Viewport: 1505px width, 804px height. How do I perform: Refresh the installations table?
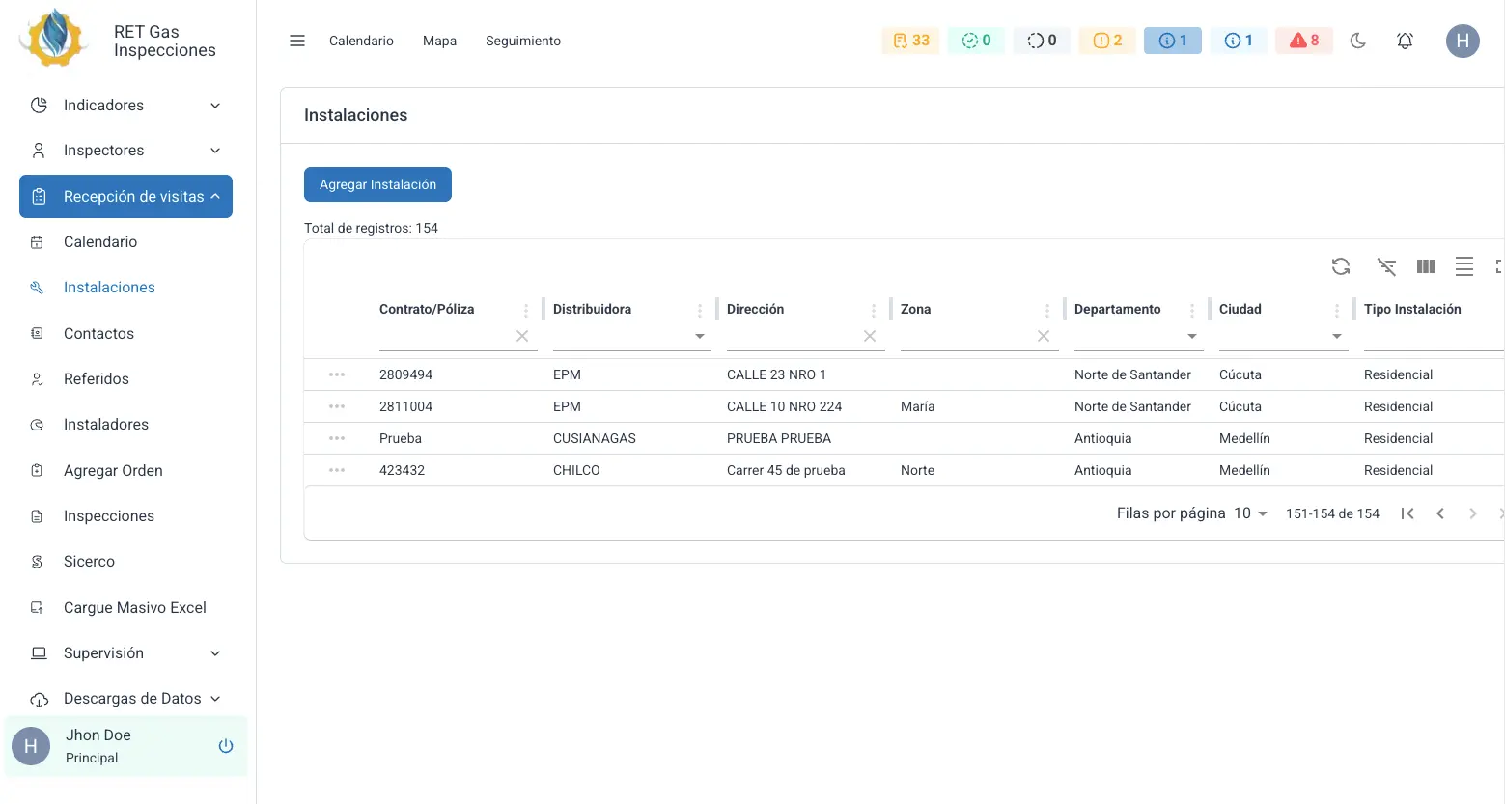click(1341, 266)
